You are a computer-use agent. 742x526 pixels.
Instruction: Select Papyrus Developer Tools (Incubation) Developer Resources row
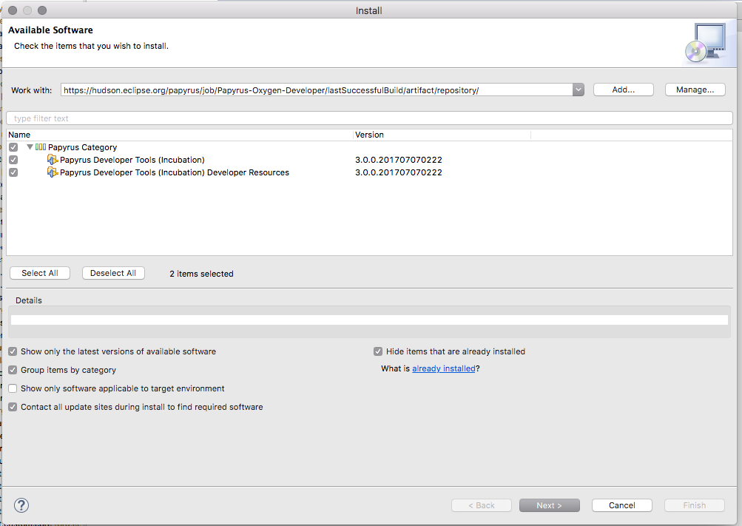pyautogui.click(x=174, y=172)
